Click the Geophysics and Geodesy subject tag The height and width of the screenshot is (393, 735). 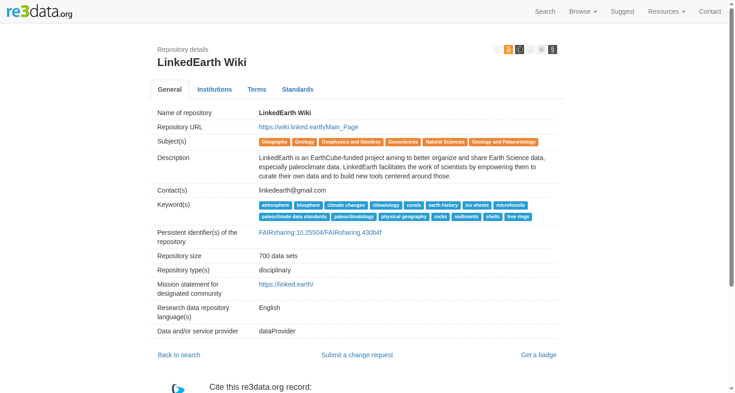pos(351,142)
